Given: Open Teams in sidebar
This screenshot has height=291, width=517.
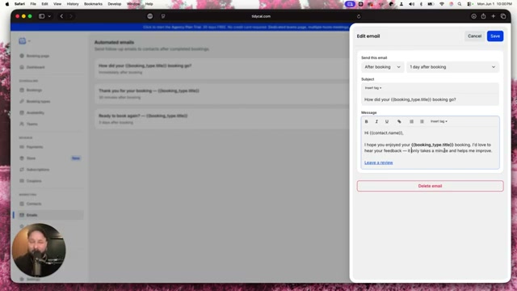Looking at the screenshot, I should click(x=50, y=124).
